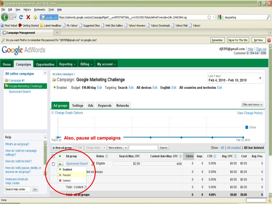Switch to the Settings tab
The height and width of the screenshot is (204, 272).
click(78, 105)
